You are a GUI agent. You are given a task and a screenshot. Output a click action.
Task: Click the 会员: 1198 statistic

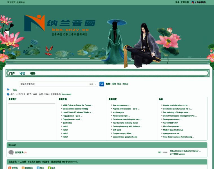click(44, 94)
